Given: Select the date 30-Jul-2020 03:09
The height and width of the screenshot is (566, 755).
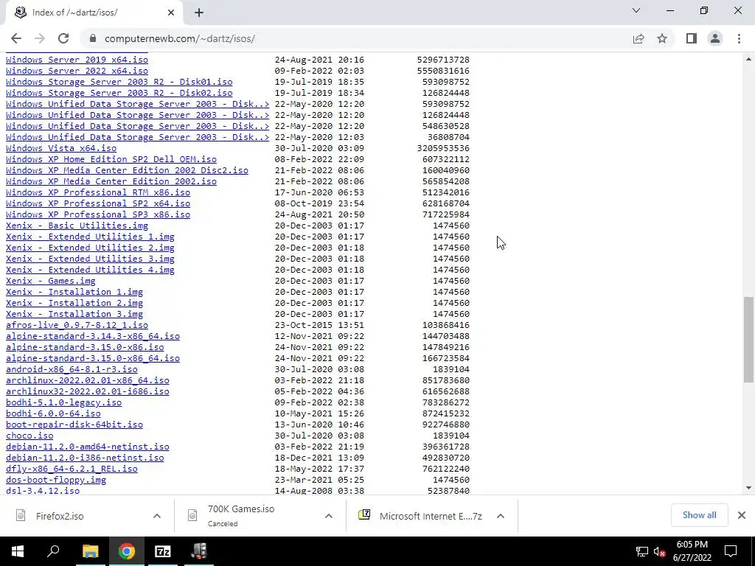Looking at the screenshot, I should (x=319, y=148).
